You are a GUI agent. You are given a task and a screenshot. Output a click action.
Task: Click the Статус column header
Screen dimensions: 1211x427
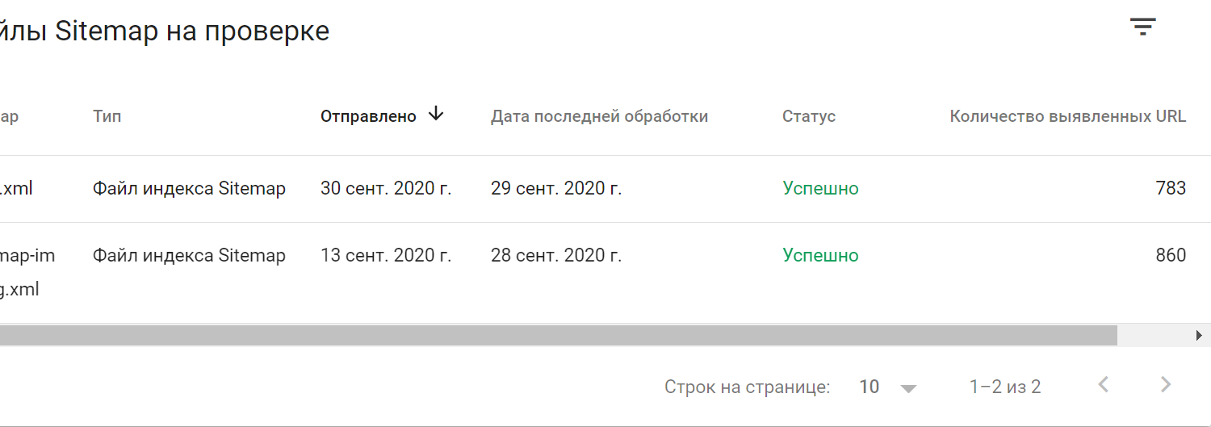808,116
